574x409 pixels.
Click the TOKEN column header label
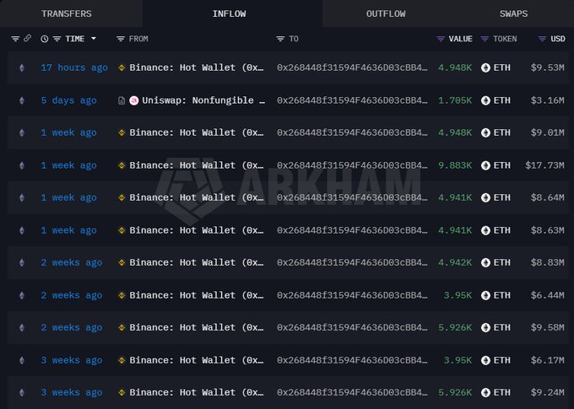pyautogui.click(x=505, y=39)
